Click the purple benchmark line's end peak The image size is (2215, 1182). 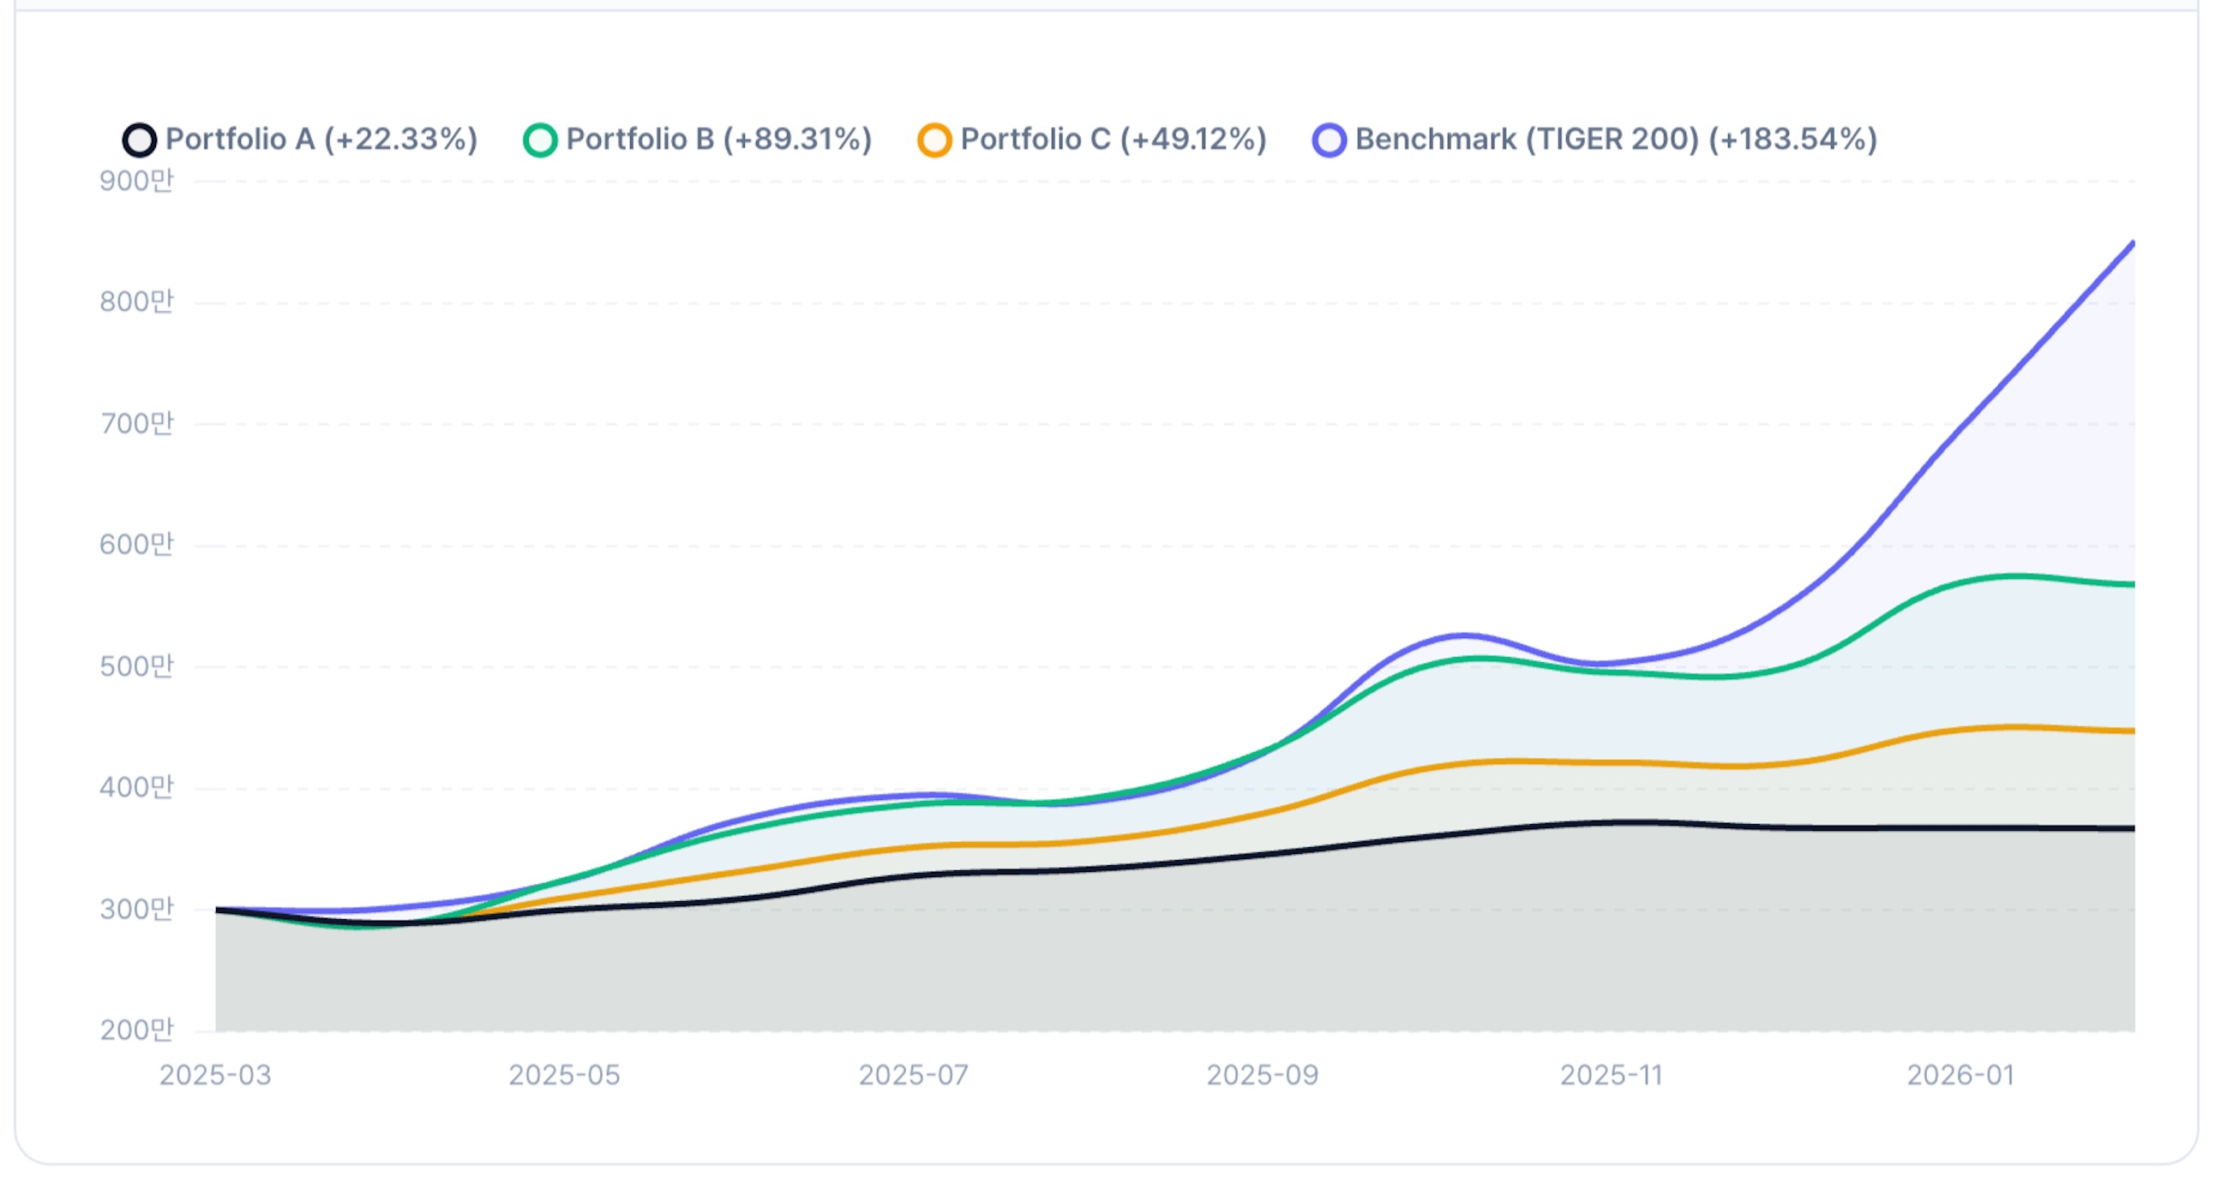(x=2133, y=244)
